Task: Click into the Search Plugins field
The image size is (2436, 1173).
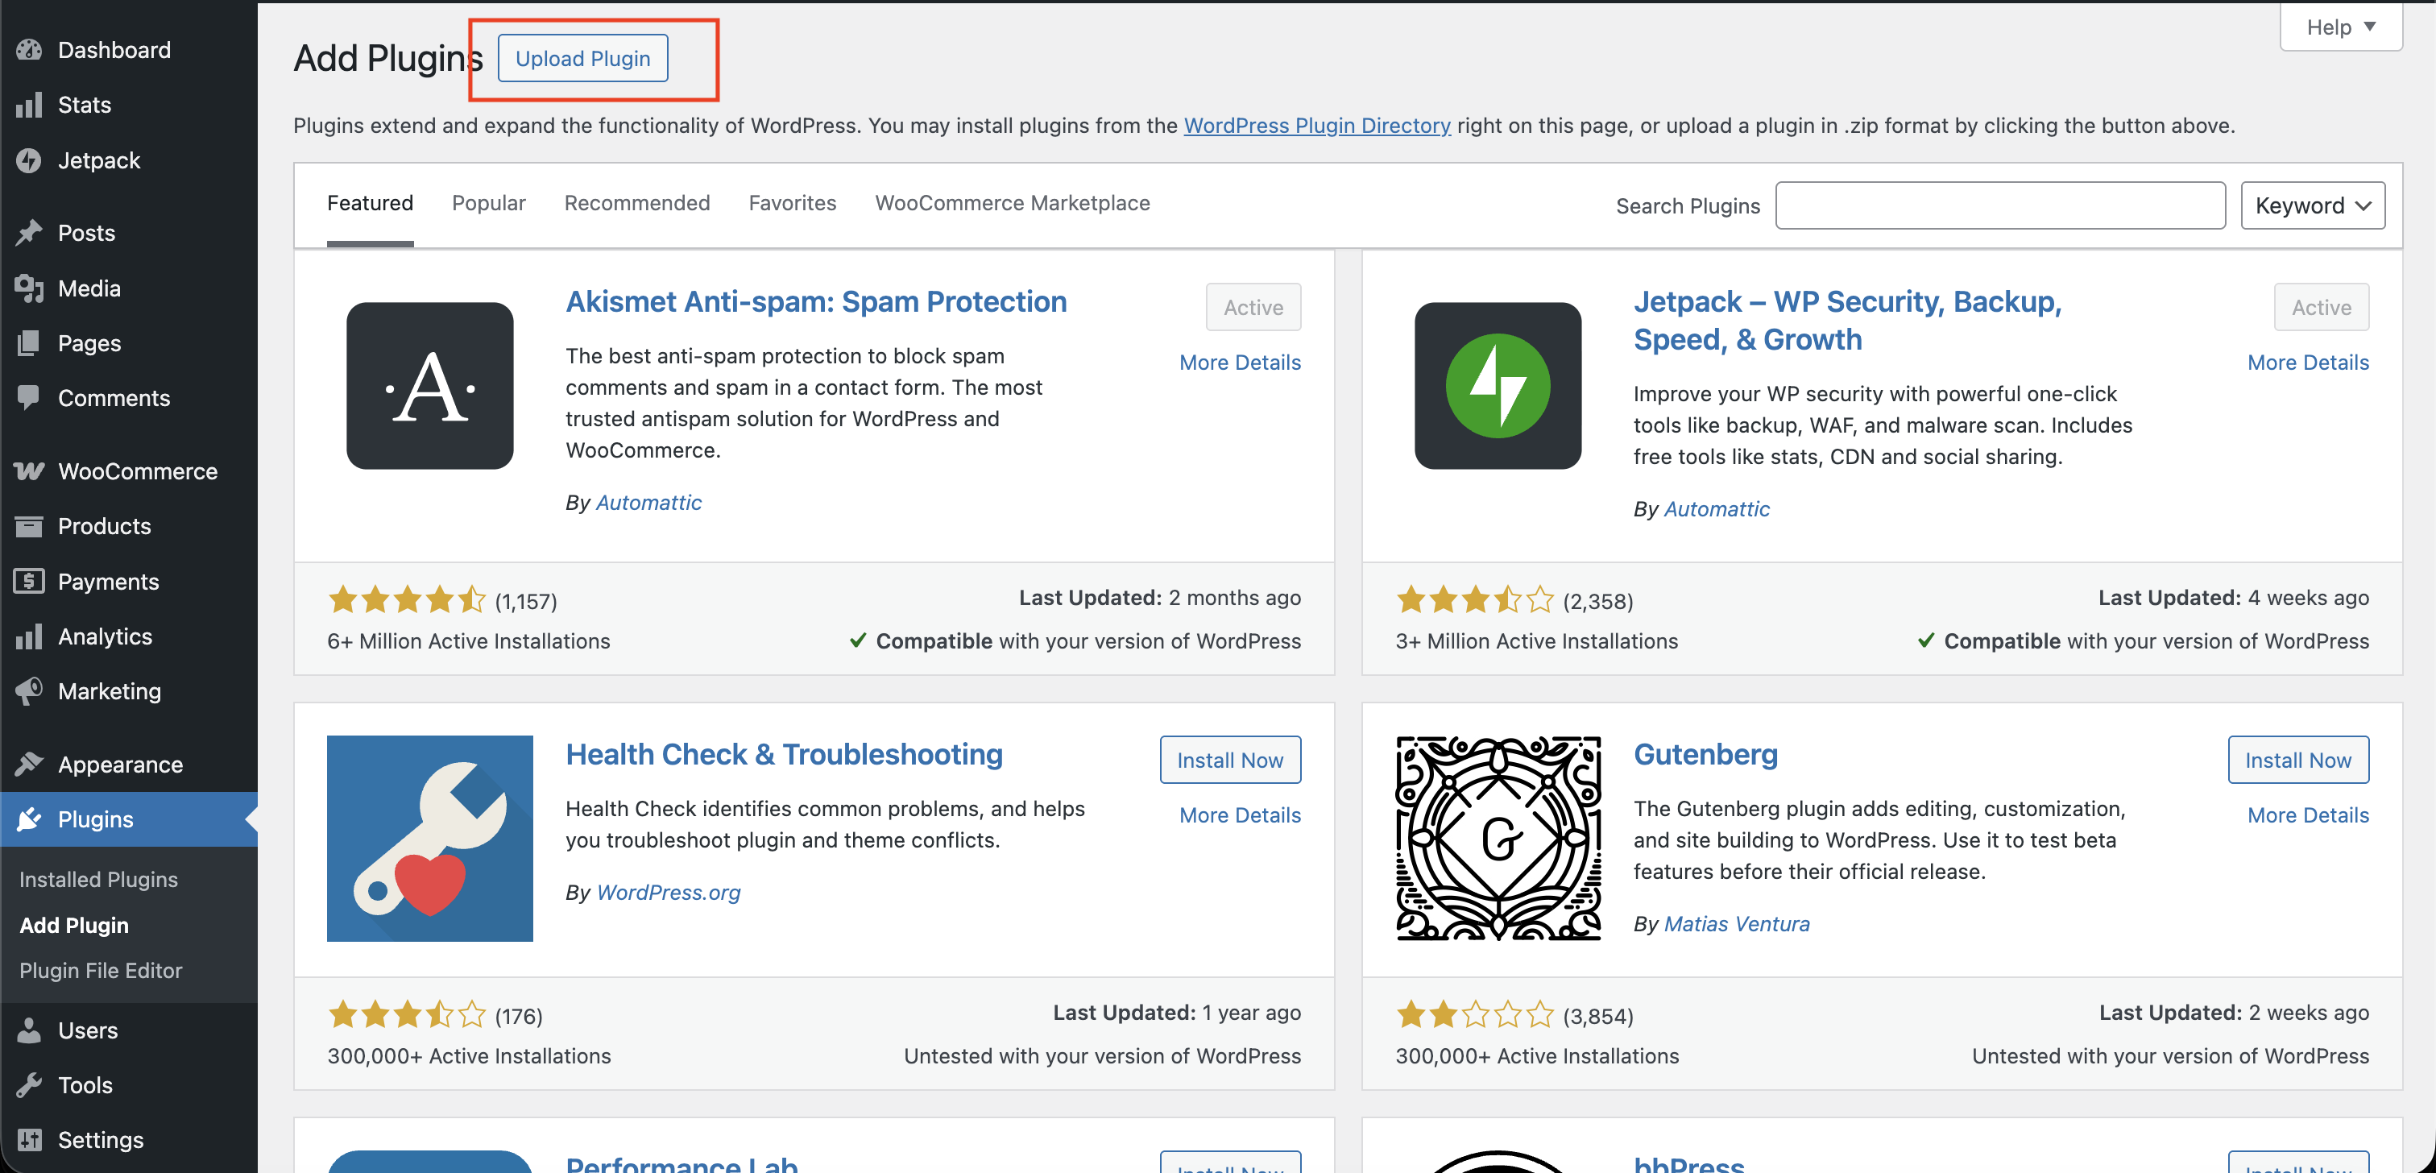Action: (x=1999, y=205)
